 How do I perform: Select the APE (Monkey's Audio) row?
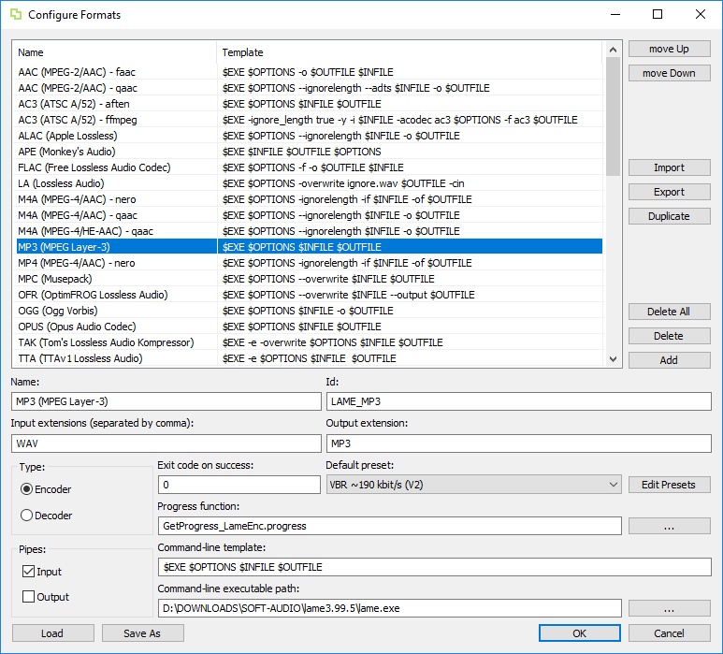pos(309,152)
